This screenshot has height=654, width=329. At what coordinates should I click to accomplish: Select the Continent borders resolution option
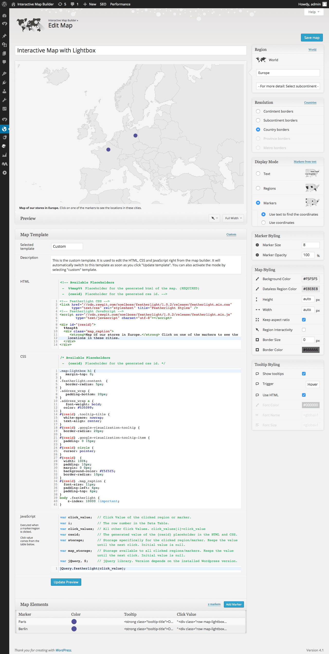click(x=258, y=111)
